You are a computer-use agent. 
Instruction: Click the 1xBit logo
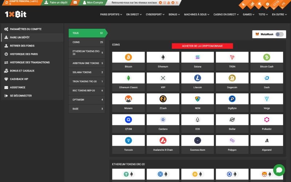(16, 14)
